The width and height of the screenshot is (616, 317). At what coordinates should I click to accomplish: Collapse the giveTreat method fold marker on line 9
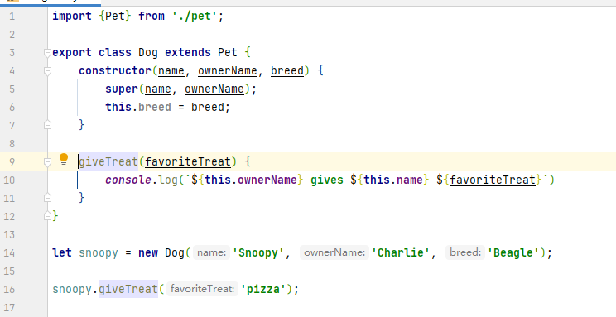tap(47, 162)
